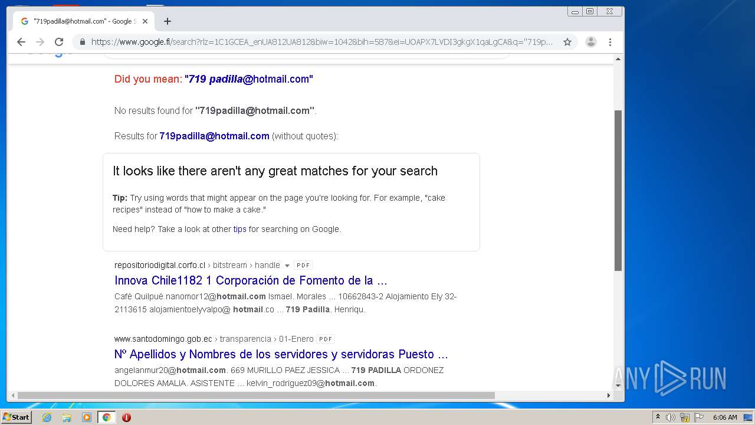Click the Show desktop tray button
This screenshot has width=755, height=425.
[x=748, y=417]
